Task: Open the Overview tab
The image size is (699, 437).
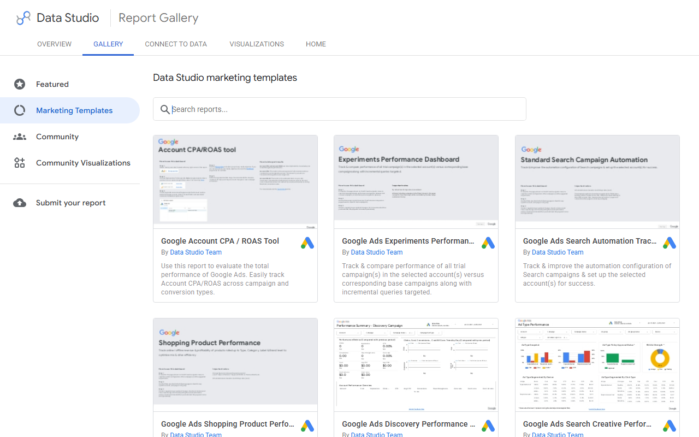Action: point(55,44)
